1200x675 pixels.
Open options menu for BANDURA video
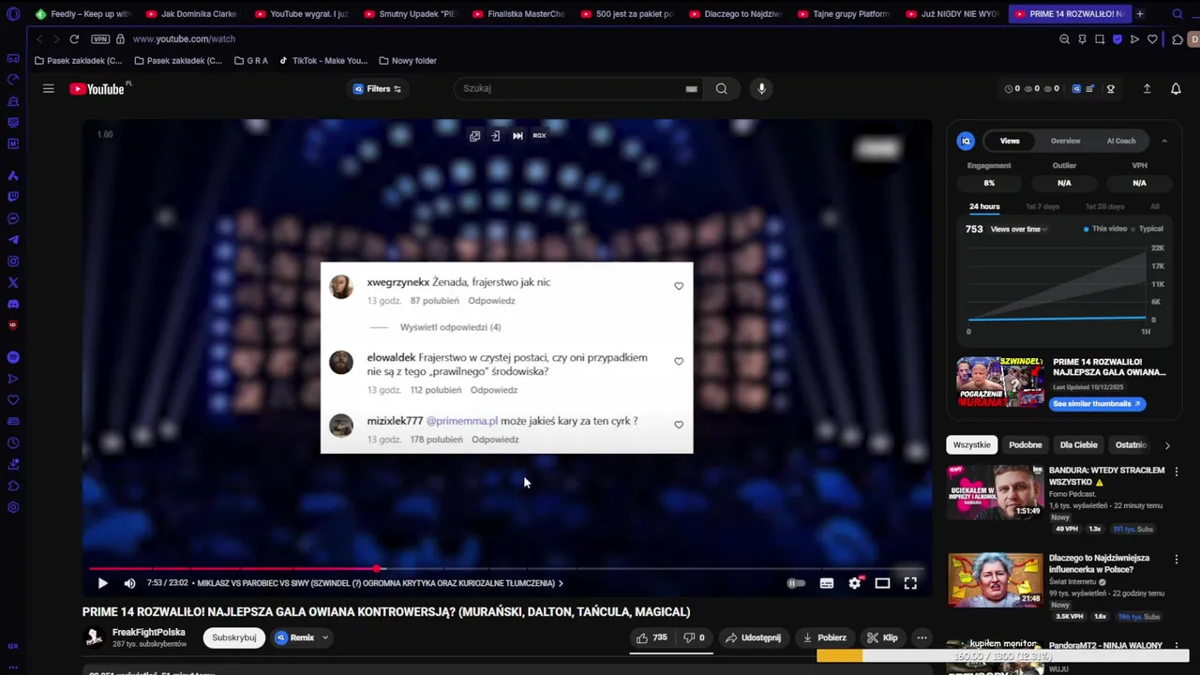1177,472
